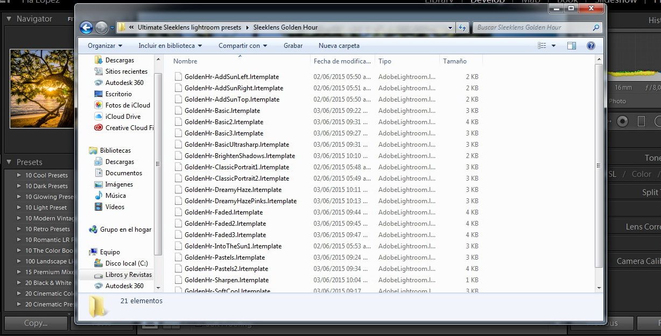
Task: Open Documentos library
Action: pyautogui.click(x=124, y=173)
